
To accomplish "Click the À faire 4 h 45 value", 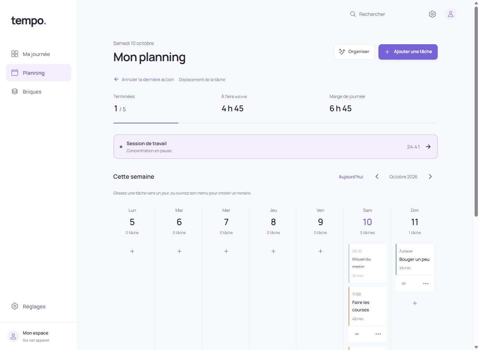I will pyautogui.click(x=232, y=109).
